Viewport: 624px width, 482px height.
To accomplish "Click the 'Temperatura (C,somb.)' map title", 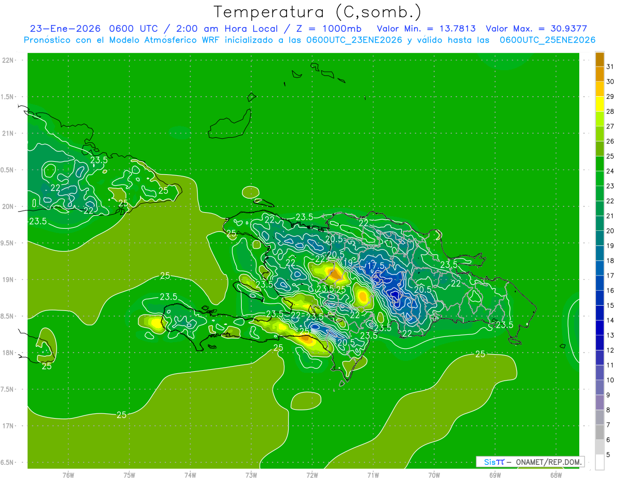I will (x=318, y=12).
